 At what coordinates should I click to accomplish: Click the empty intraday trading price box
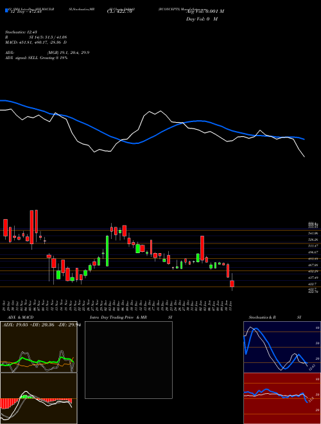[128, 360]
